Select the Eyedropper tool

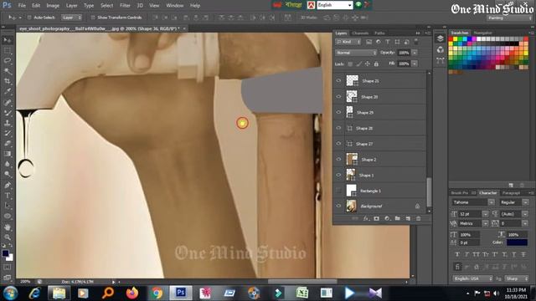[x=8, y=91]
